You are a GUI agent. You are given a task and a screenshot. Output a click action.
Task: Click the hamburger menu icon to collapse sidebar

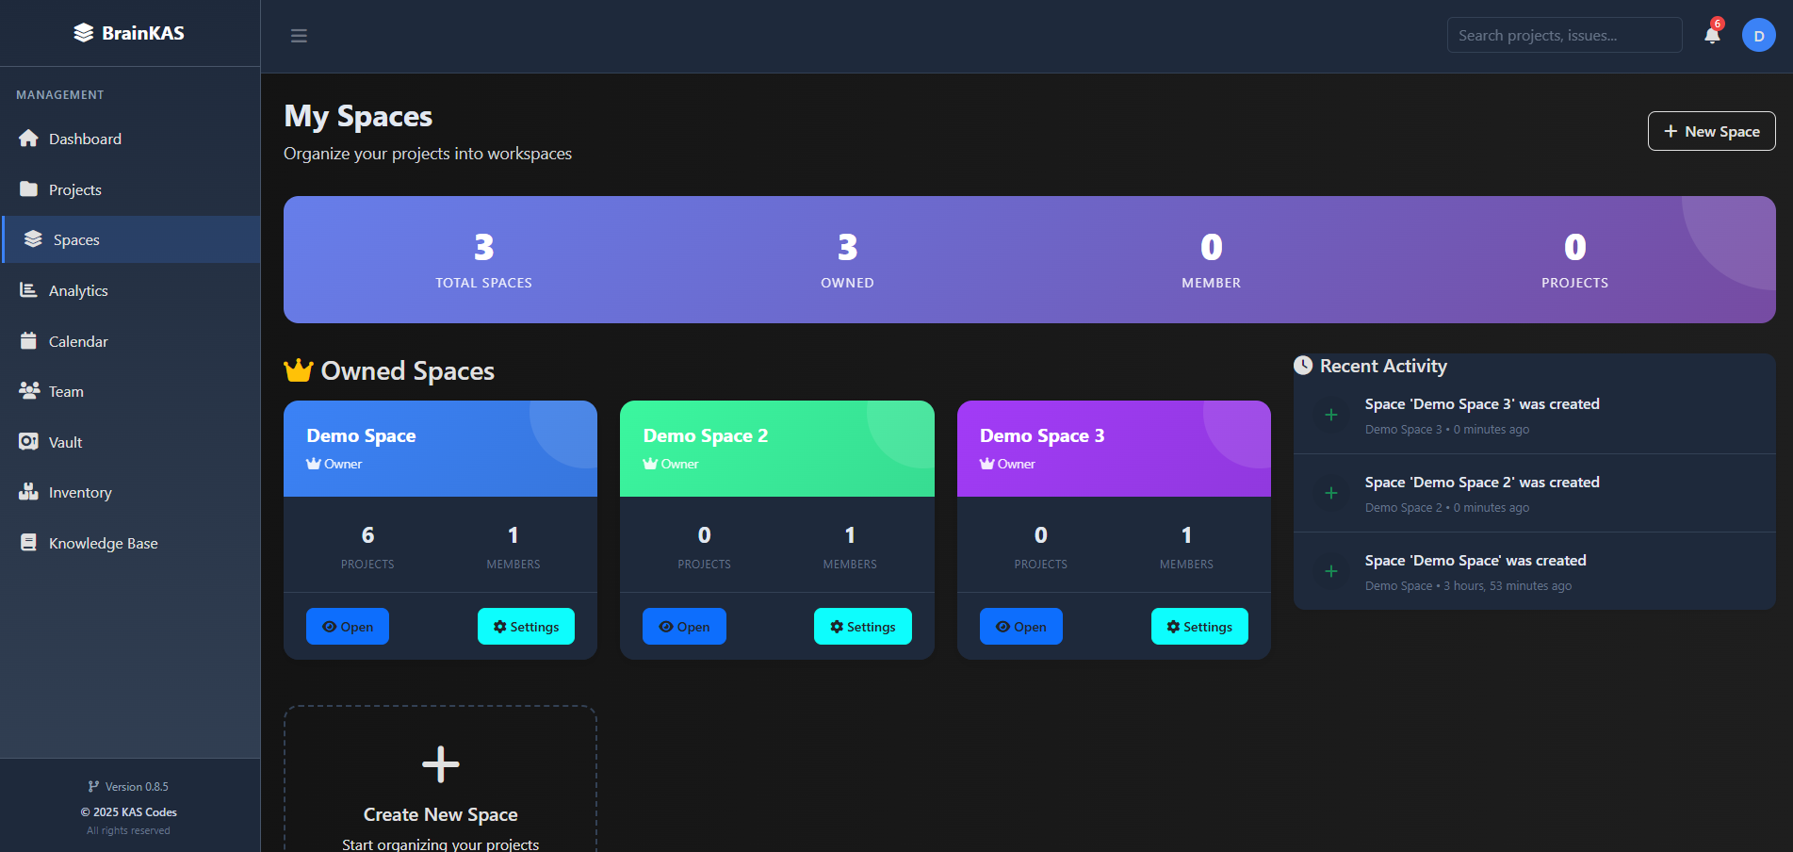point(299,36)
